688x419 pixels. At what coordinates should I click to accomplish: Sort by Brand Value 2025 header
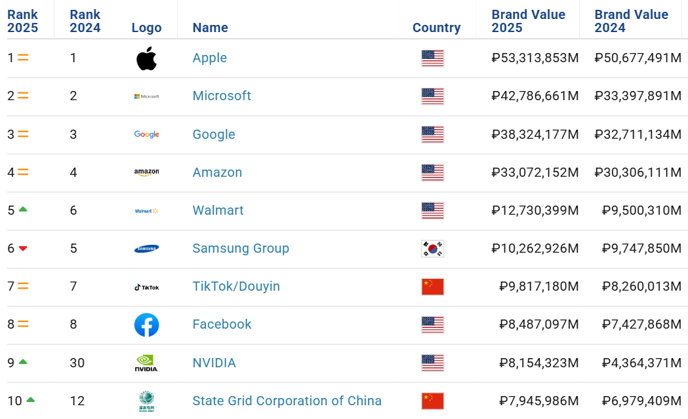(528, 21)
